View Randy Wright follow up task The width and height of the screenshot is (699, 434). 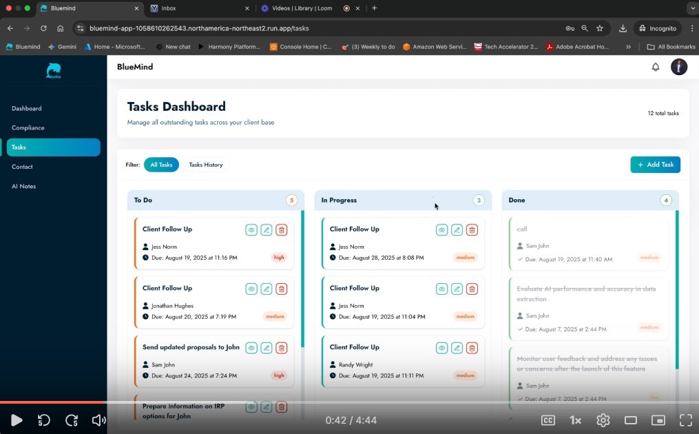[441, 348]
